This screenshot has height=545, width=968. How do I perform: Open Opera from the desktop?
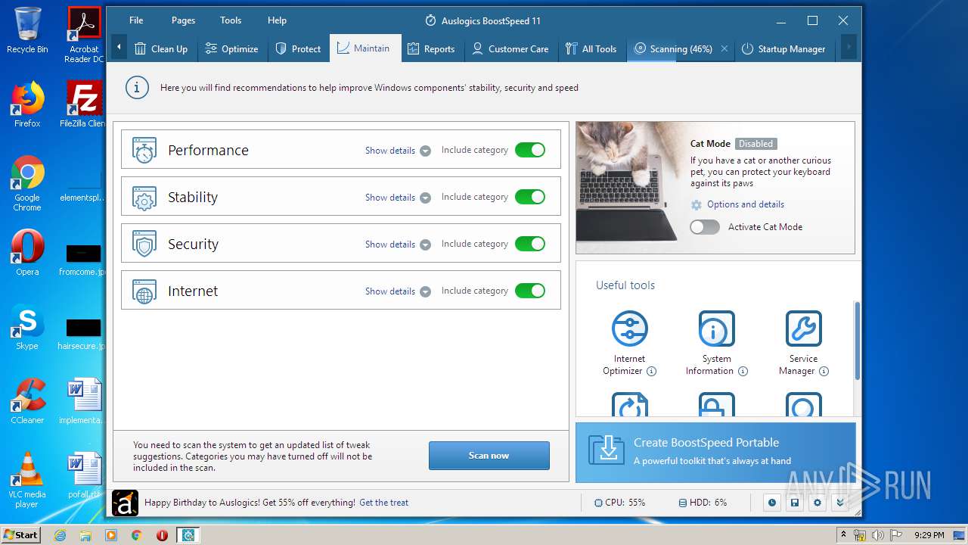click(x=27, y=253)
